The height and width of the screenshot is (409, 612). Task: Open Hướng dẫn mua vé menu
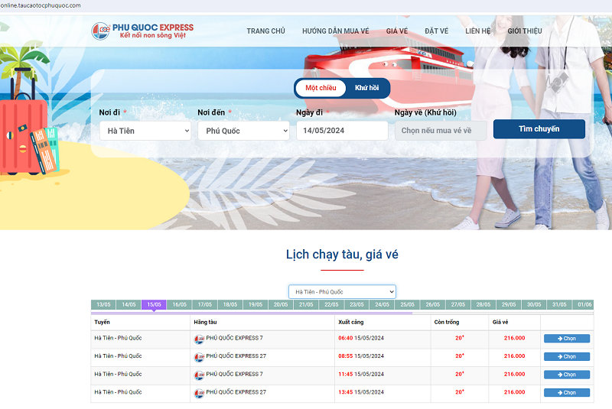335,31
